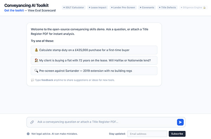Choose the Covenants chip

click(147, 7)
